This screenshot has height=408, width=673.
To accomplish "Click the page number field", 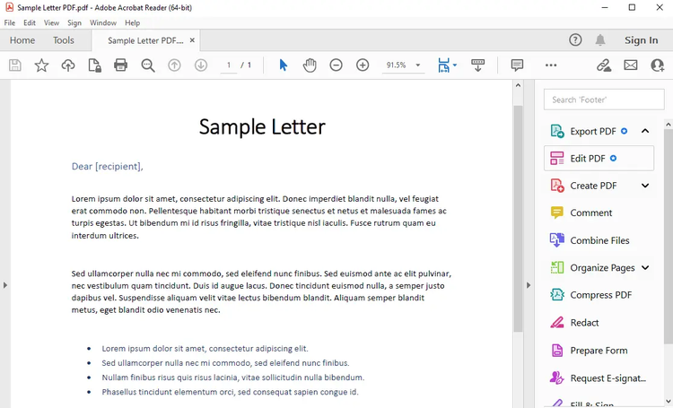I will pos(229,65).
